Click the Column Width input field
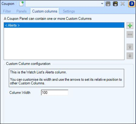 [55, 93]
